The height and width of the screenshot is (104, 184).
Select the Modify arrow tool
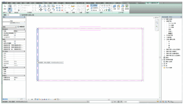[x=5, y=7]
